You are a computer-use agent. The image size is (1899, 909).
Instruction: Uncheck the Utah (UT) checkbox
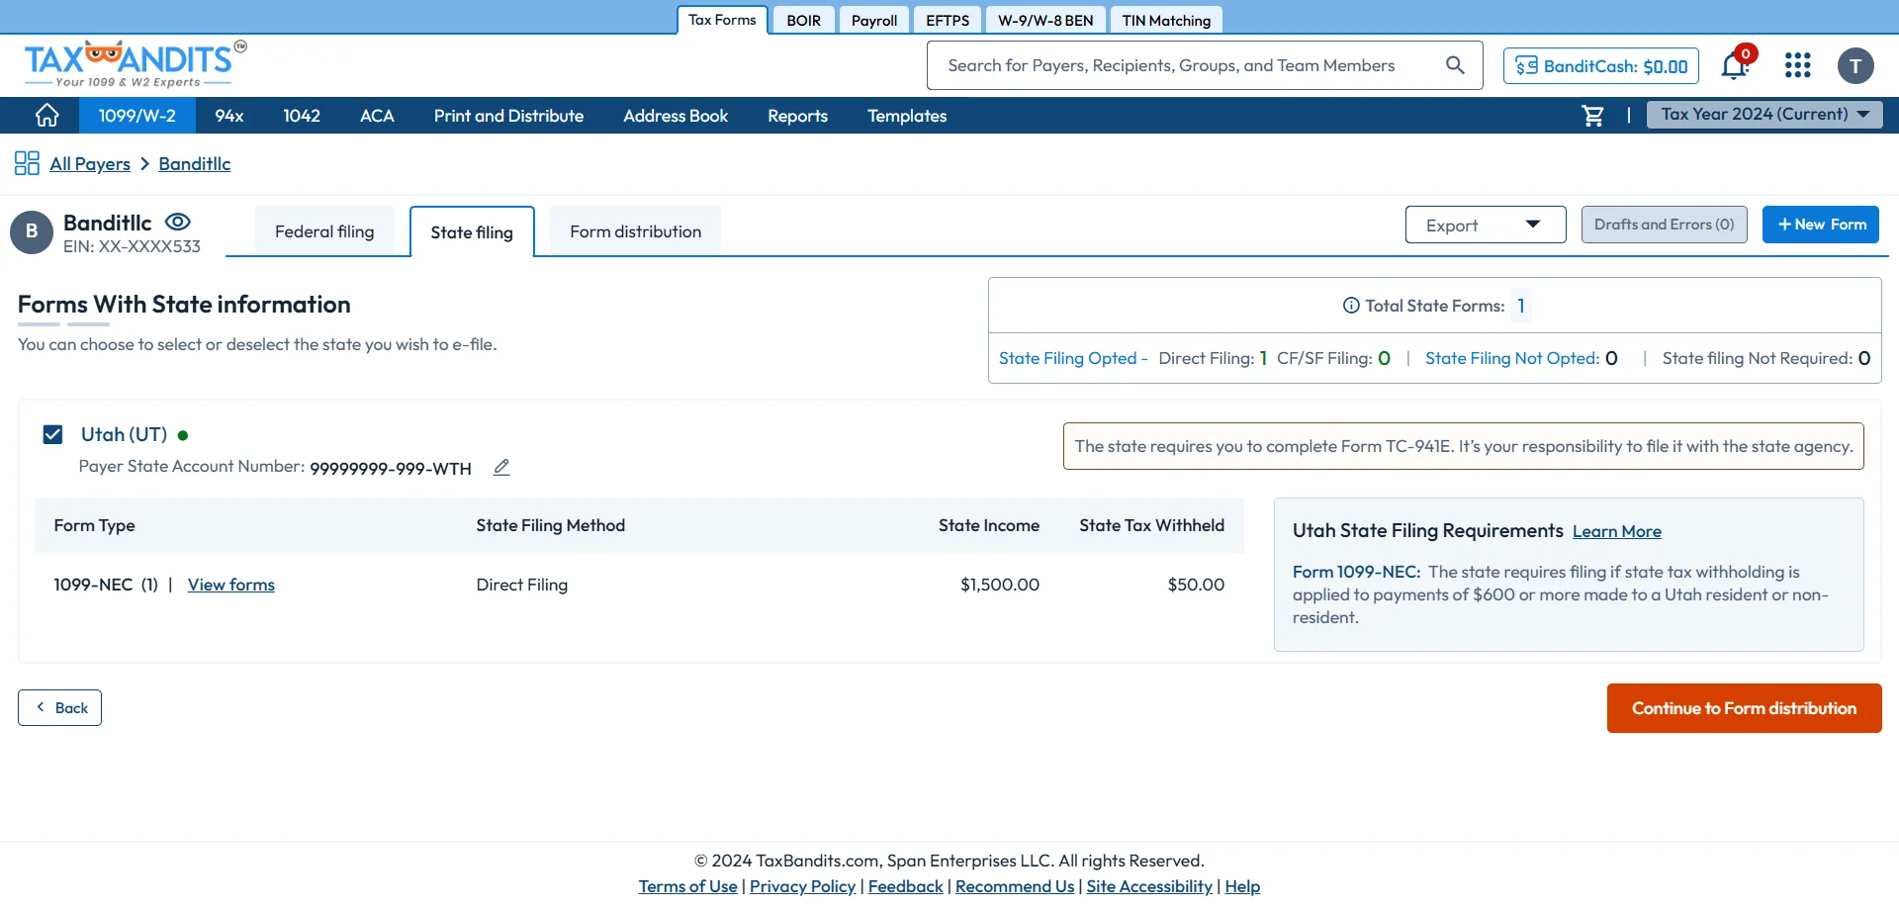coord(53,434)
